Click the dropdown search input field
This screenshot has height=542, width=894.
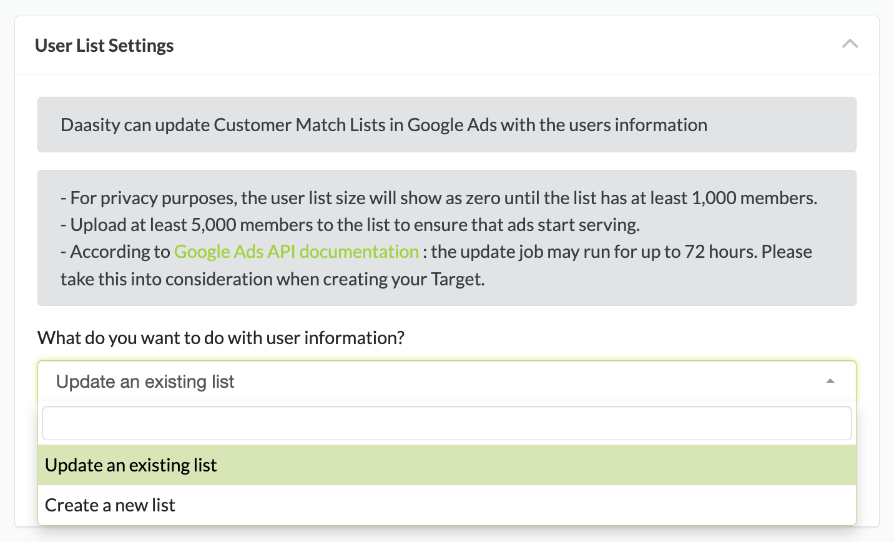(446, 423)
